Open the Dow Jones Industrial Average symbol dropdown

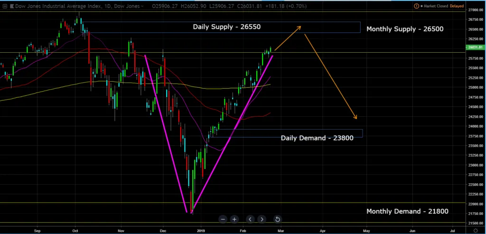click(x=142, y=6)
